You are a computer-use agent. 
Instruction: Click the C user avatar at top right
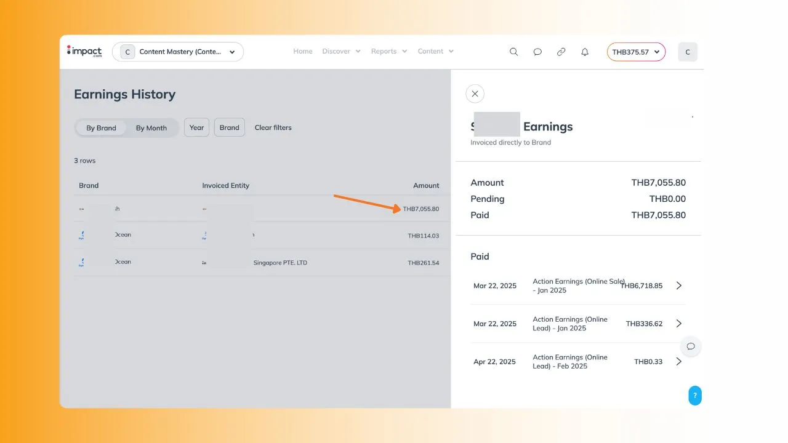coord(688,52)
